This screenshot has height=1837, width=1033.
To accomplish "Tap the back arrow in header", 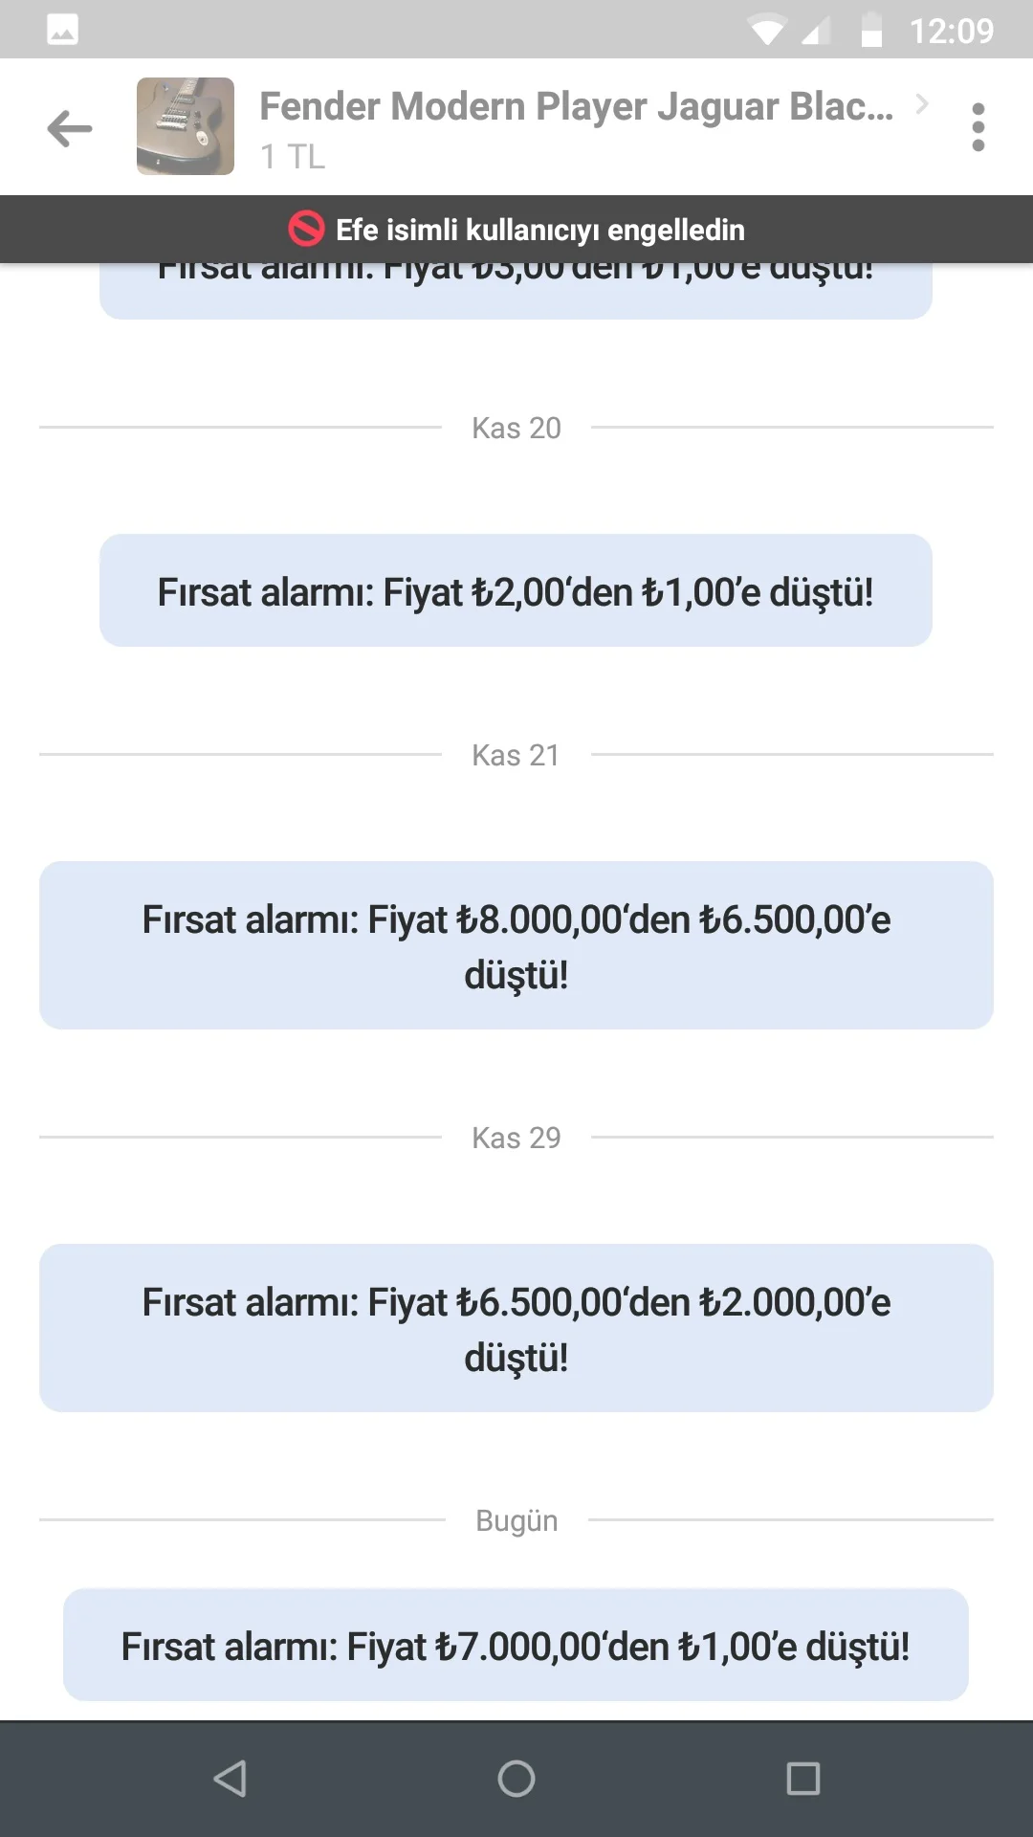I will (x=70, y=128).
